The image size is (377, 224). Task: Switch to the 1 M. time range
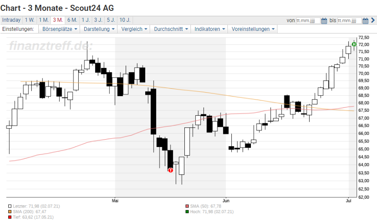(x=44, y=20)
